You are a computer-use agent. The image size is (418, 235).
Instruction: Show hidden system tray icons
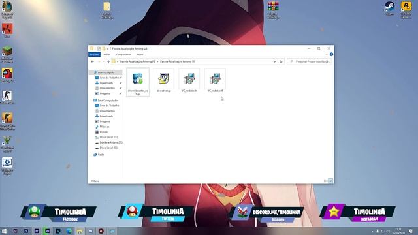point(372,231)
